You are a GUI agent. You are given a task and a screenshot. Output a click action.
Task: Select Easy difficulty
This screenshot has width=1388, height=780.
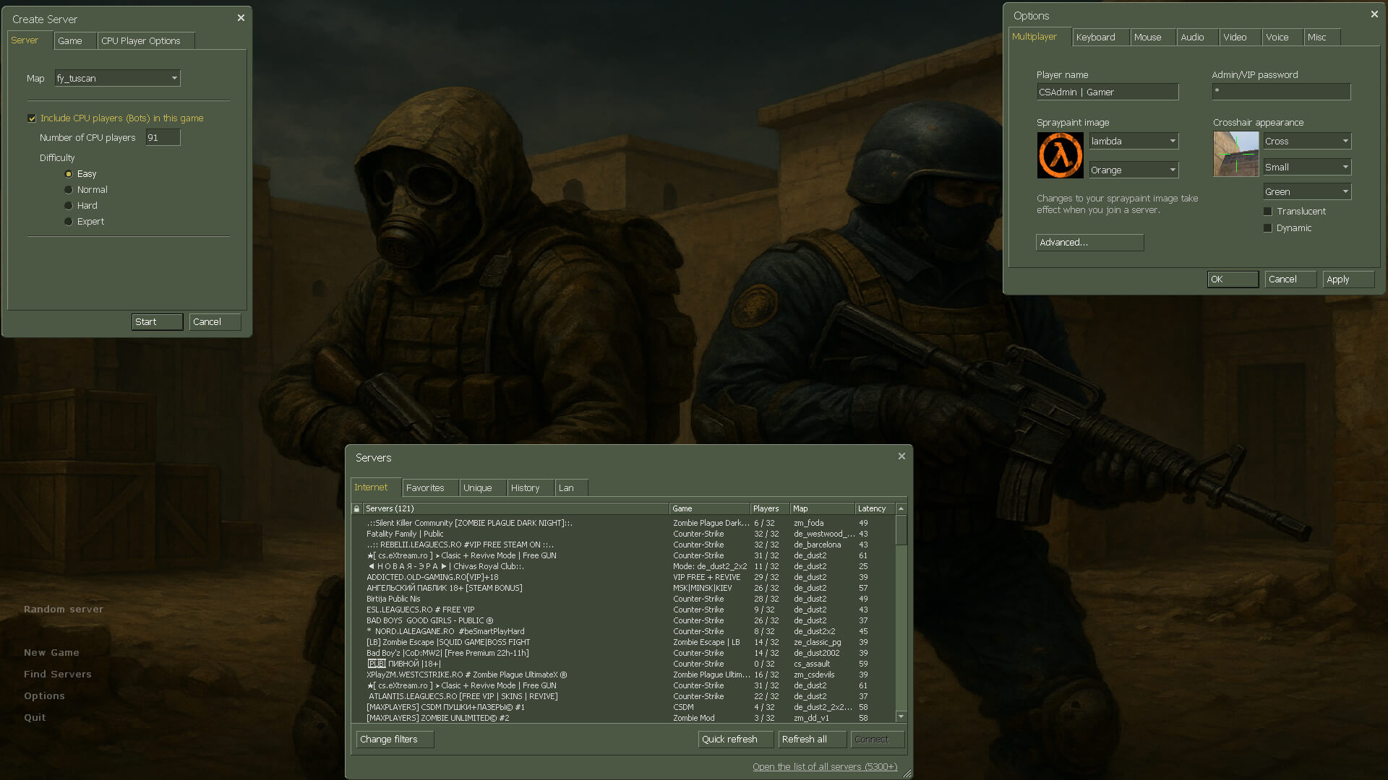[69, 174]
